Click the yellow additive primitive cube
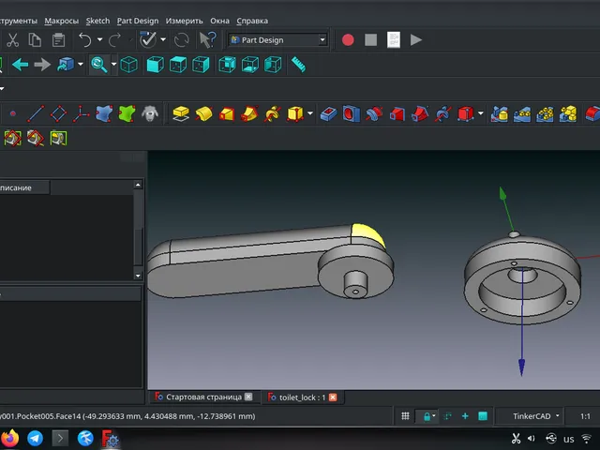The width and height of the screenshot is (600, 450). (295, 113)
